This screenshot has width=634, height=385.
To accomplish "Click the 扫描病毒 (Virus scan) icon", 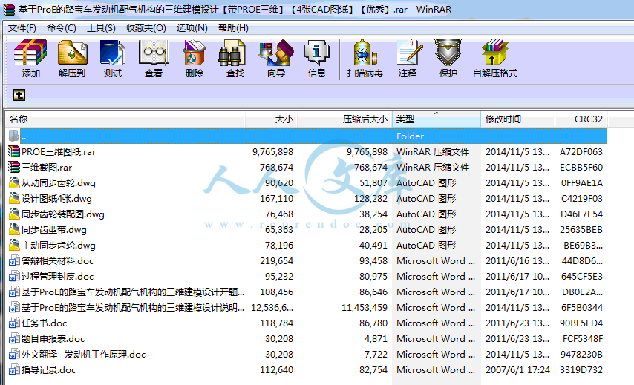I will 365,53.
